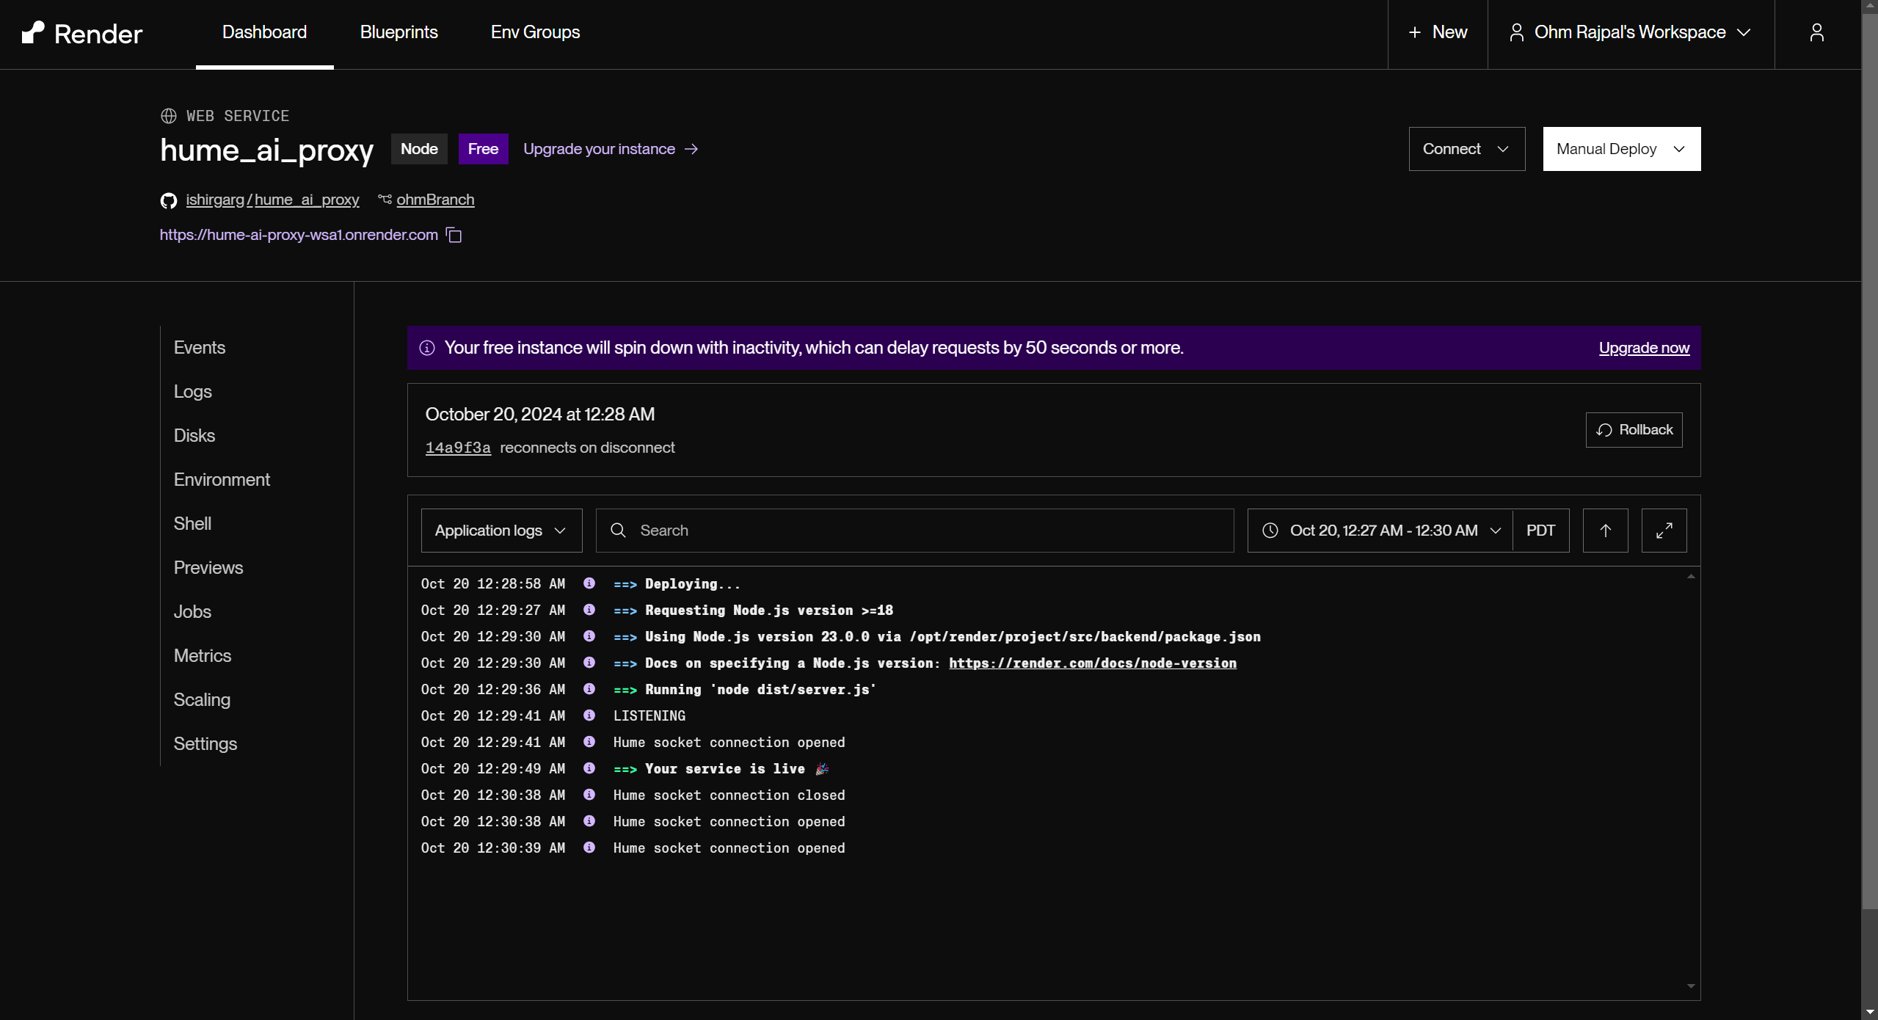Click the user profile icon in the top right
The height and width of the screenshot is (1020, 1878).
pyautogui.click(x=1816, y=33)
